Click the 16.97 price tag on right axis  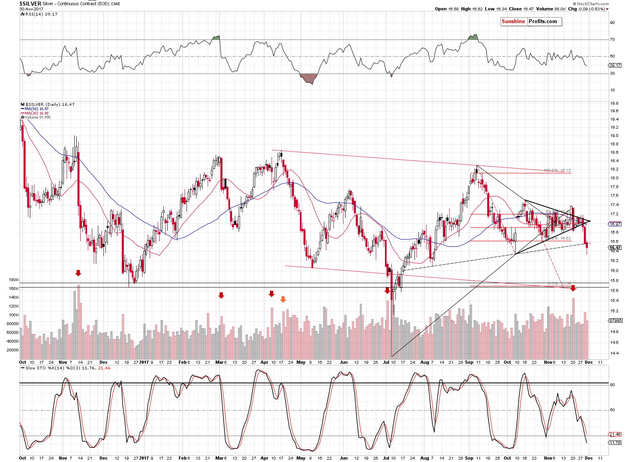pos(615,224)
